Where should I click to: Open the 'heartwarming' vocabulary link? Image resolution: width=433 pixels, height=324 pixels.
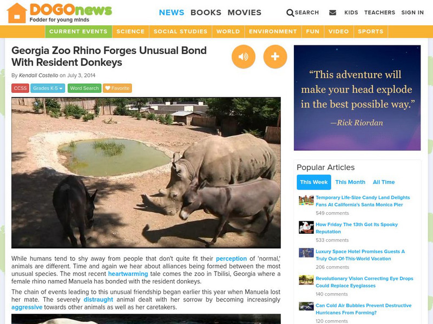(128, 274)
